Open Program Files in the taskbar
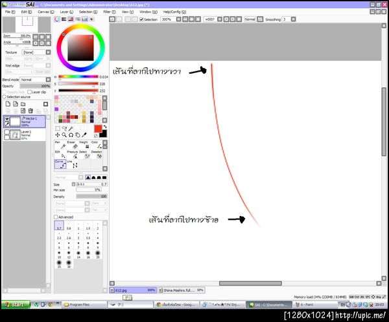Screen dimensions: 389x322 coord(84,305)
